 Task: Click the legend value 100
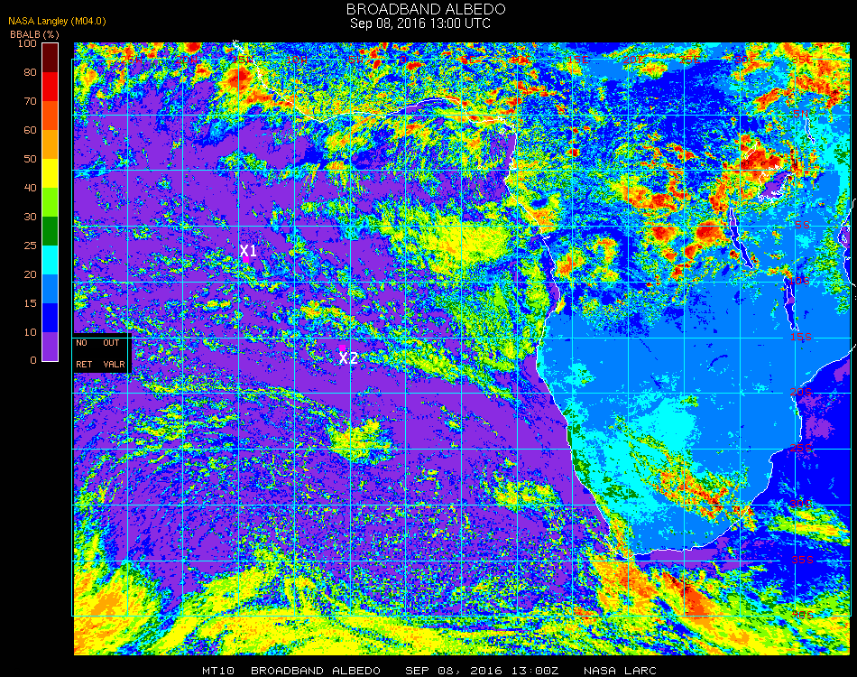(x=27, y=43)
